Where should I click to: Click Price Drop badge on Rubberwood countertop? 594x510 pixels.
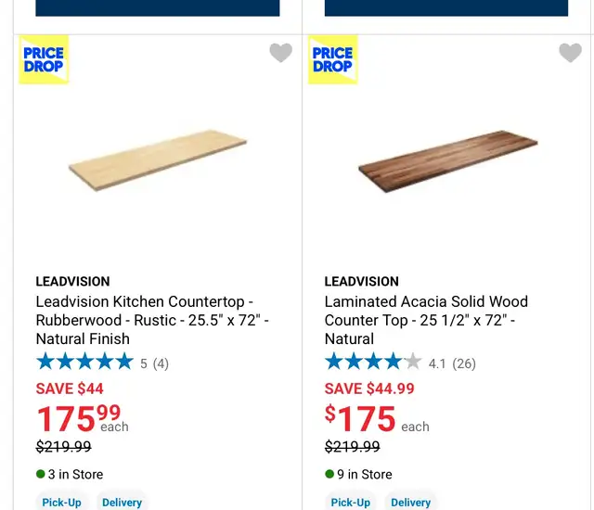[x=44, y=59]
